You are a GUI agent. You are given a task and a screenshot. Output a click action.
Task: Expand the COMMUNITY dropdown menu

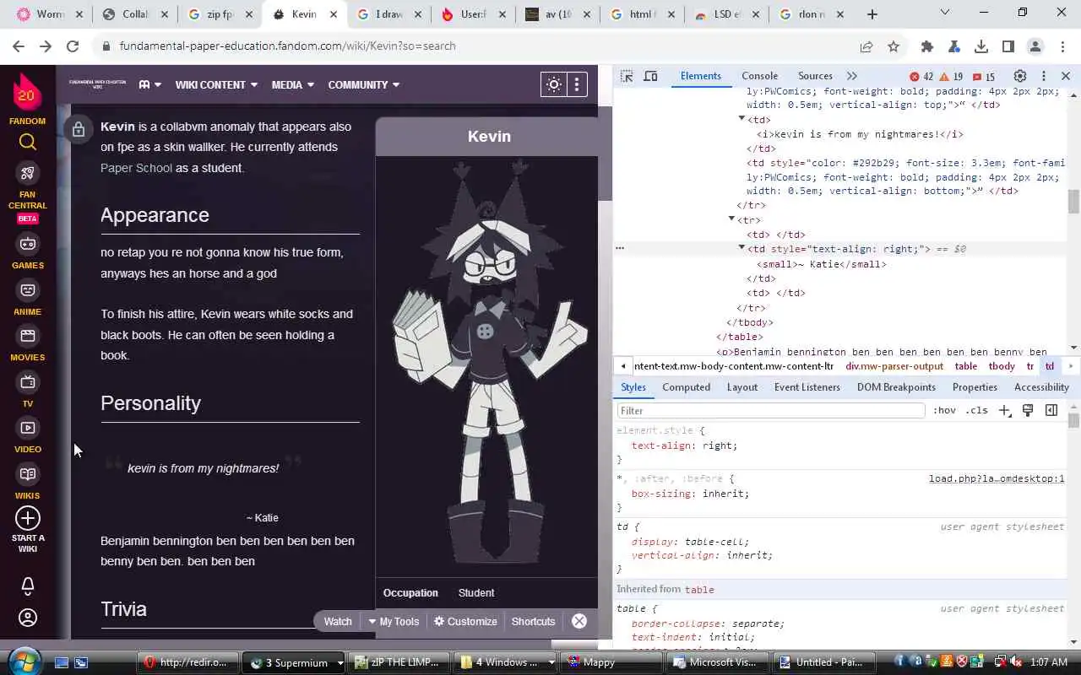click(x=364, y=84)
